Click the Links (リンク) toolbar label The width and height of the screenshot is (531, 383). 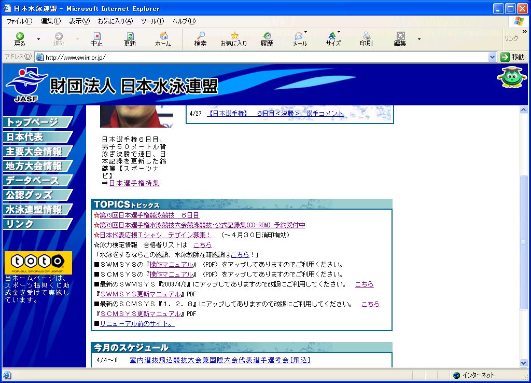point(511,38)
